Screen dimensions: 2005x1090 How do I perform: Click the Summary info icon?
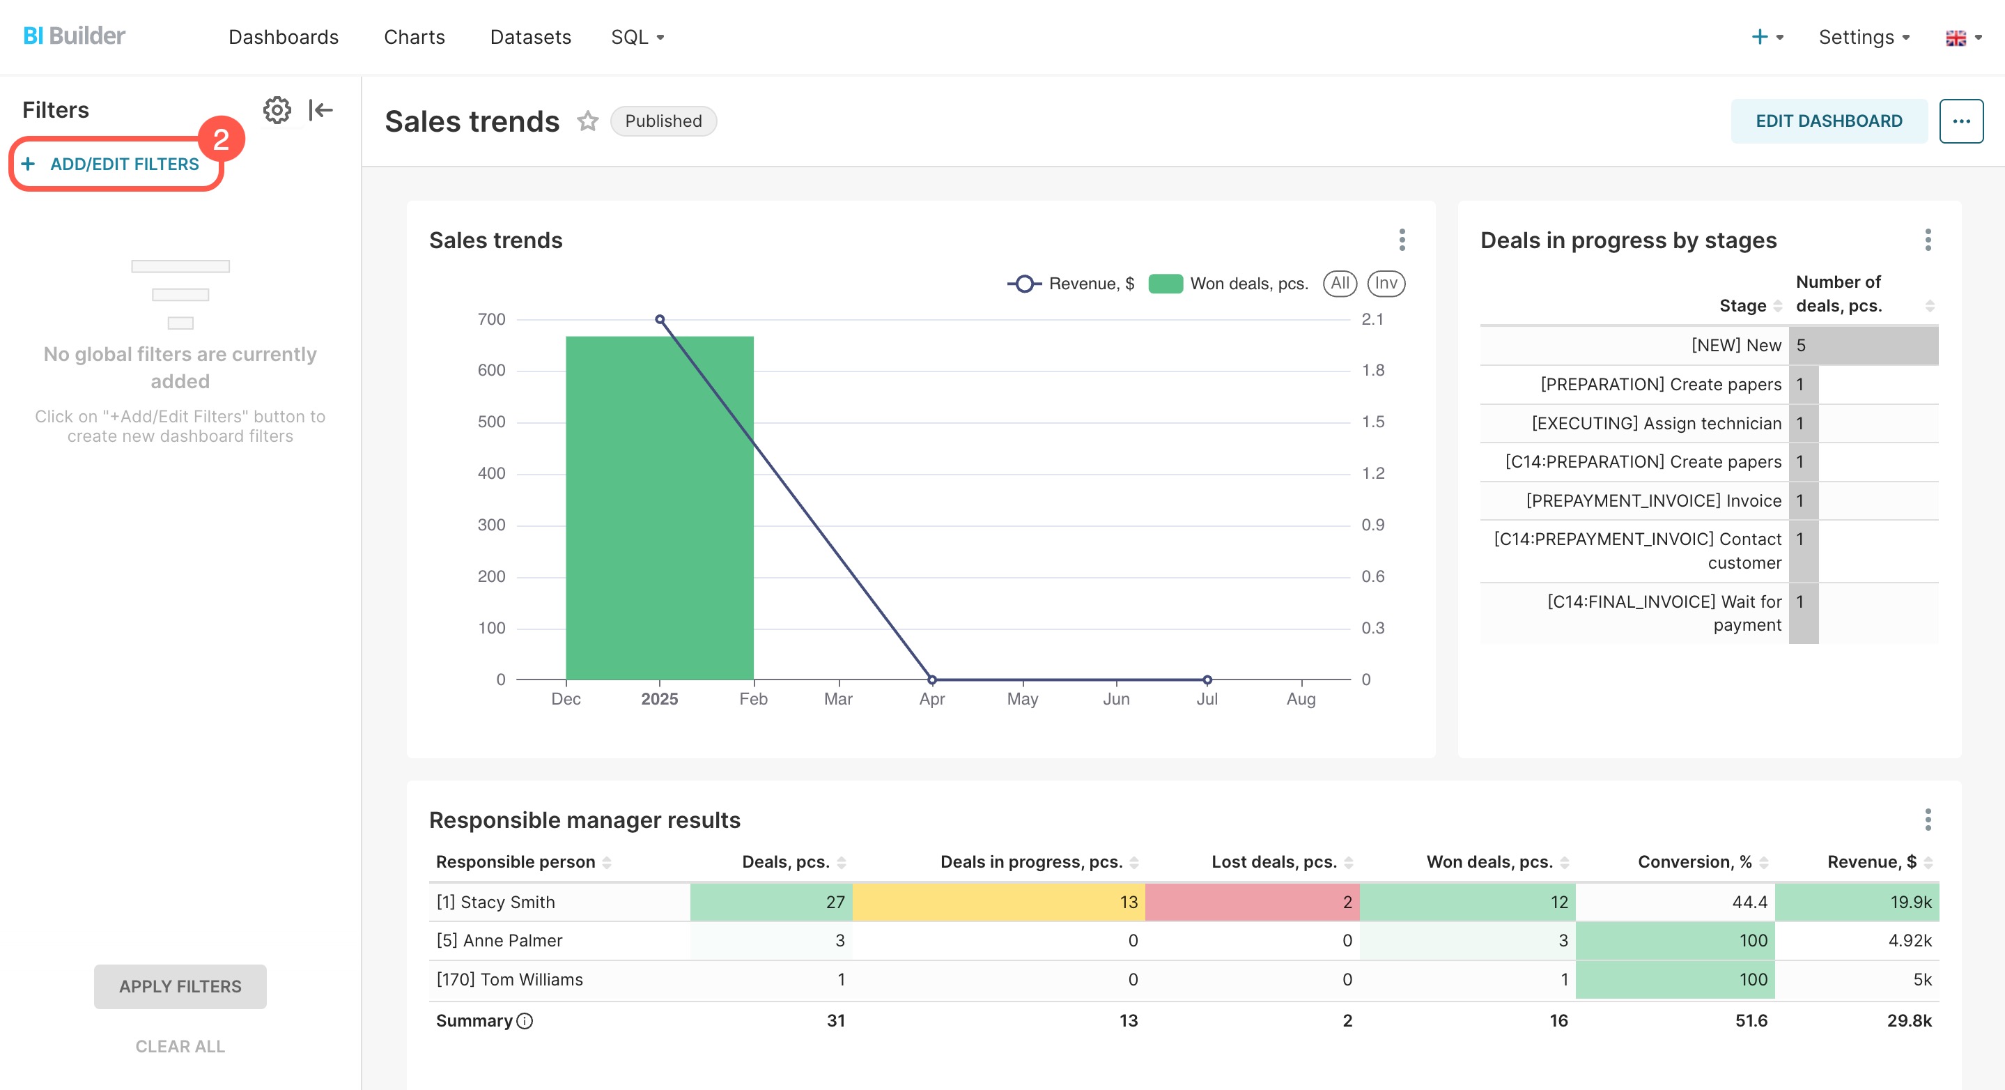(x=525, y=1021)
